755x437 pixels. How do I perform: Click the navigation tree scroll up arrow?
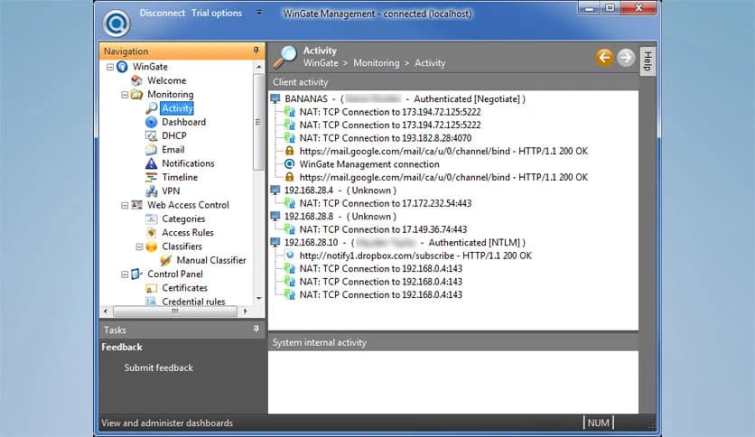coord(258,67)
